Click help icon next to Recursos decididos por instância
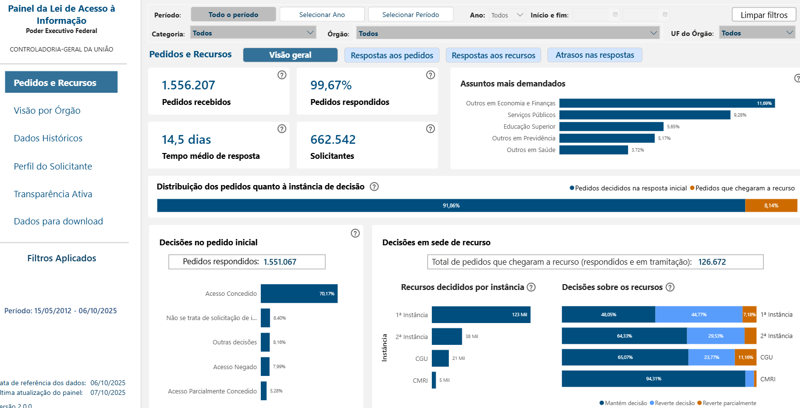800x408 pixels. [531, 287]
